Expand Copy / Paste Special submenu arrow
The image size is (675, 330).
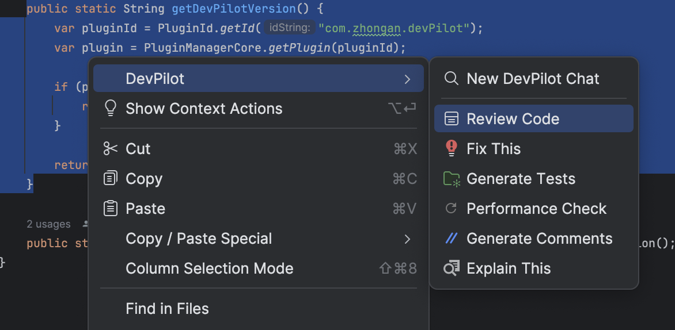click(x=407, y=239)
